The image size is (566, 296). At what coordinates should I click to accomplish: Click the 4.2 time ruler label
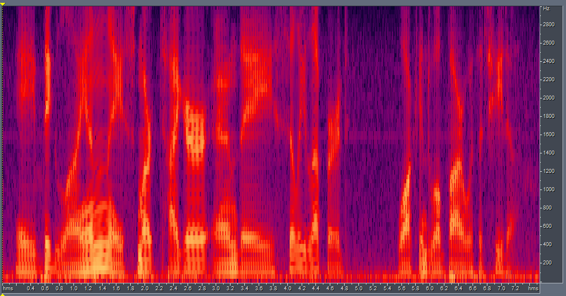click(x=302, y=289)
